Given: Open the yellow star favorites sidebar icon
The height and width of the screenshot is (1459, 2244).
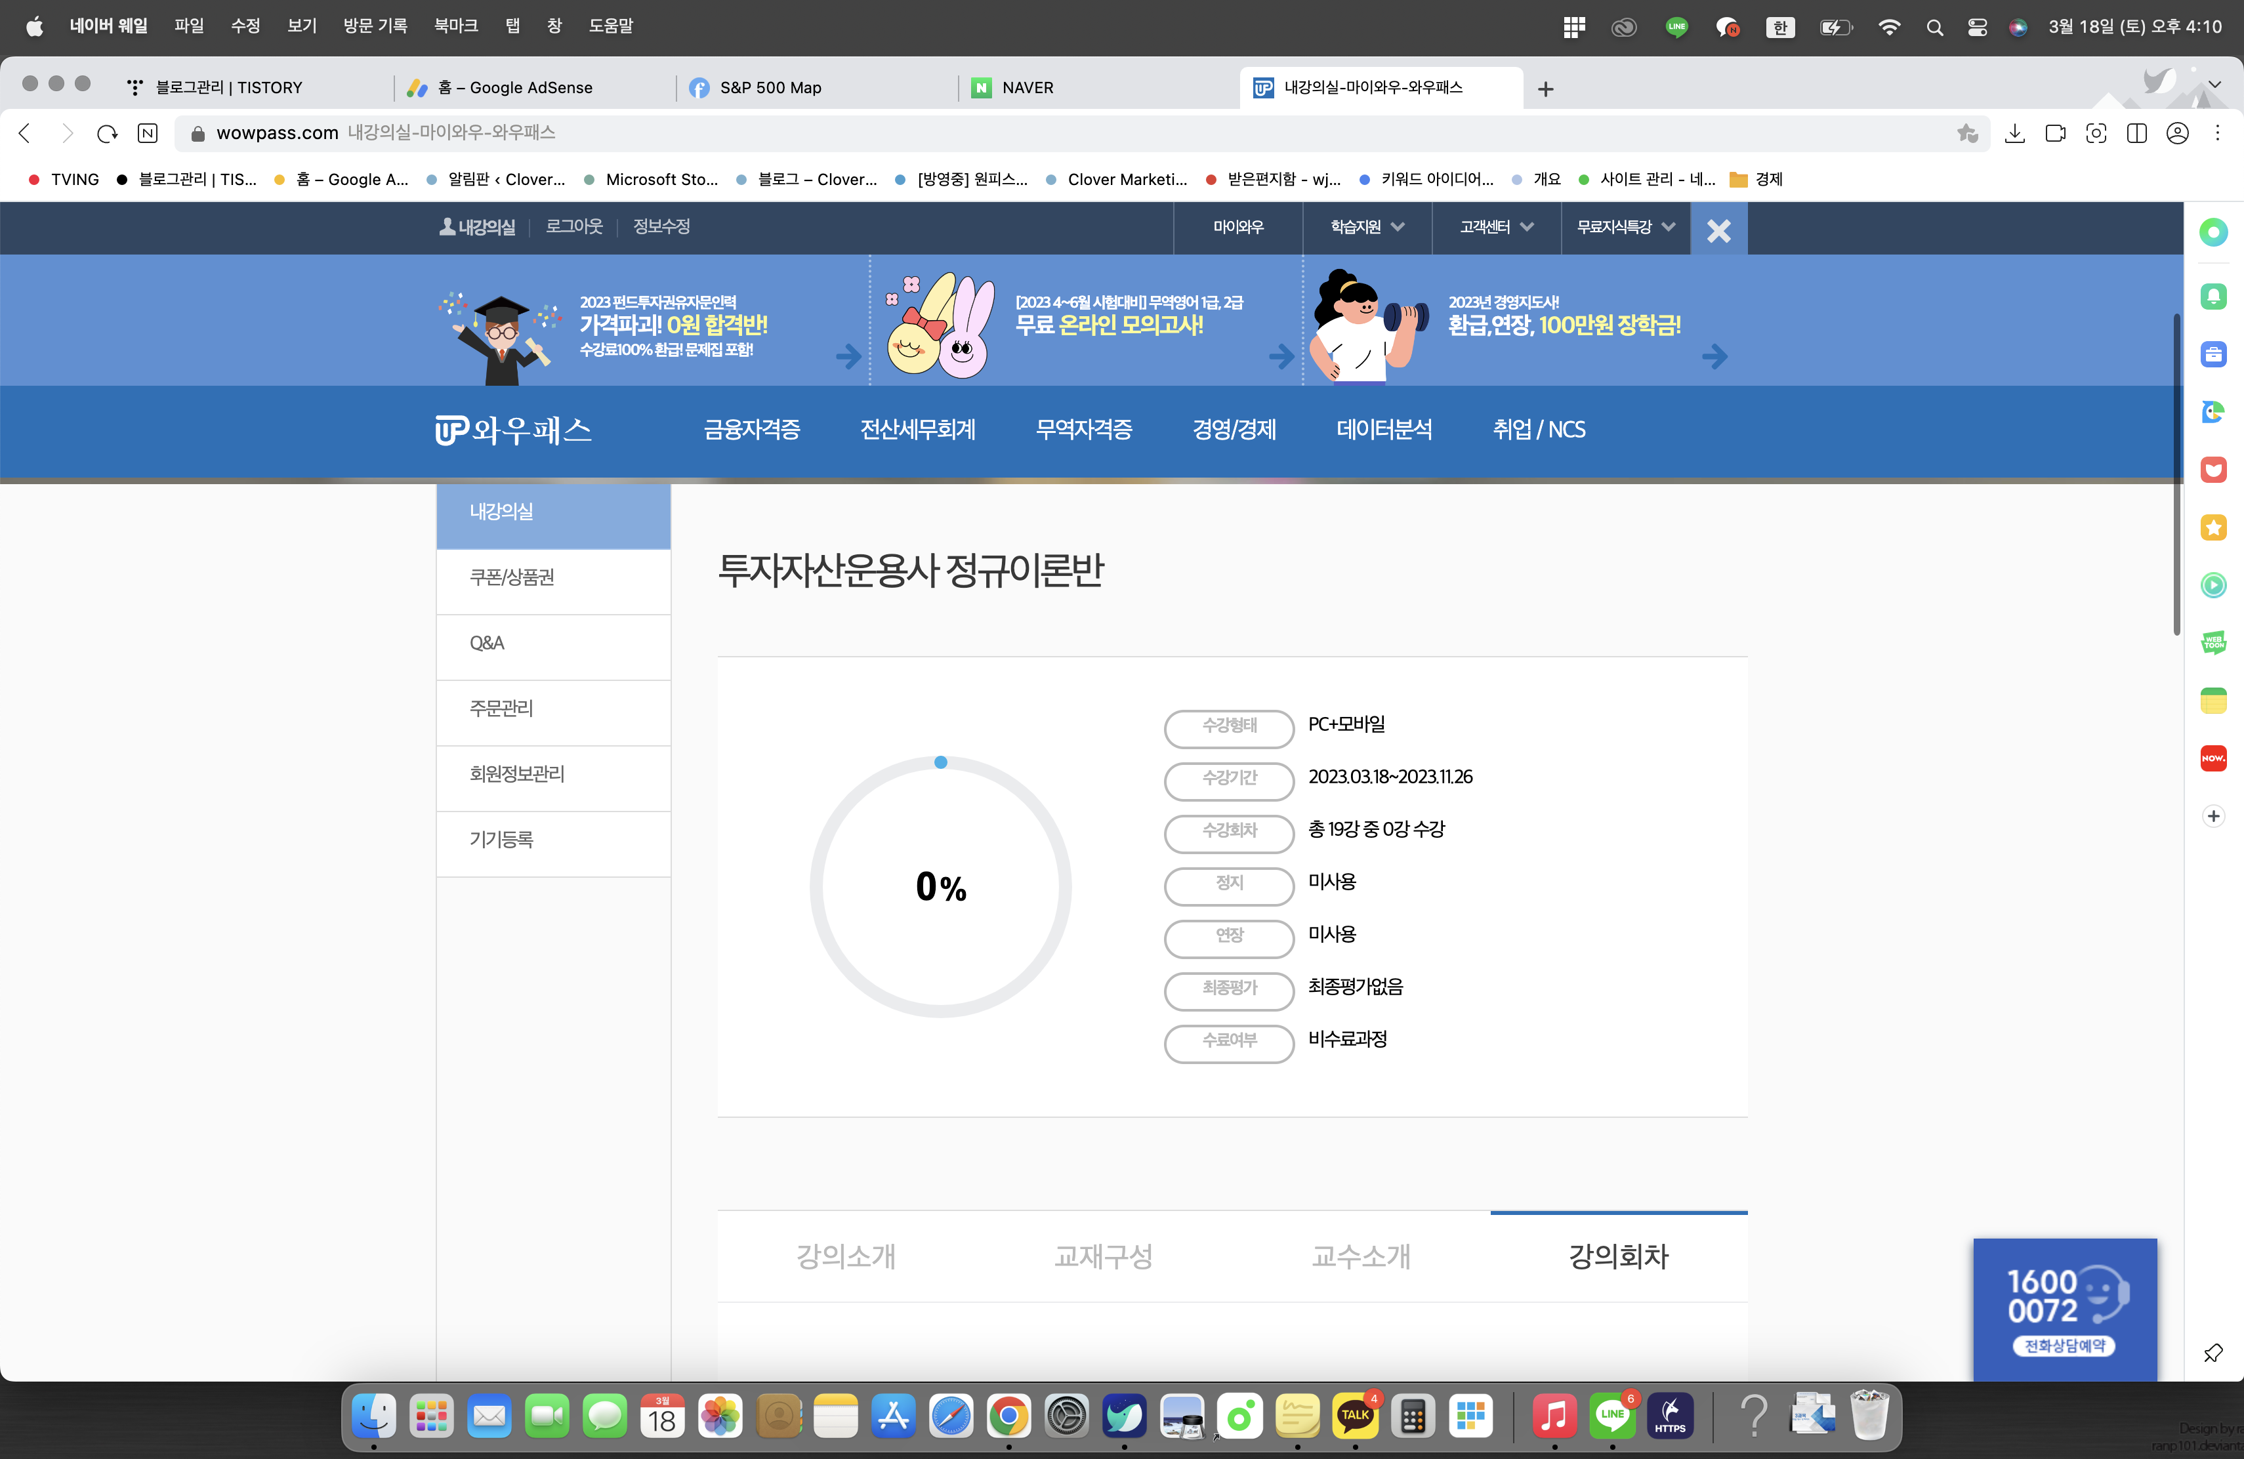Looking at the screenshot, I should 2213,528.
